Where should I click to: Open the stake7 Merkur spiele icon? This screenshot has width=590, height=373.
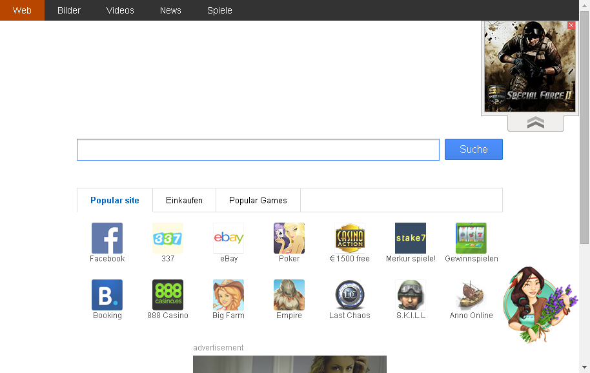pyautogui.click(x=411, y=238)
